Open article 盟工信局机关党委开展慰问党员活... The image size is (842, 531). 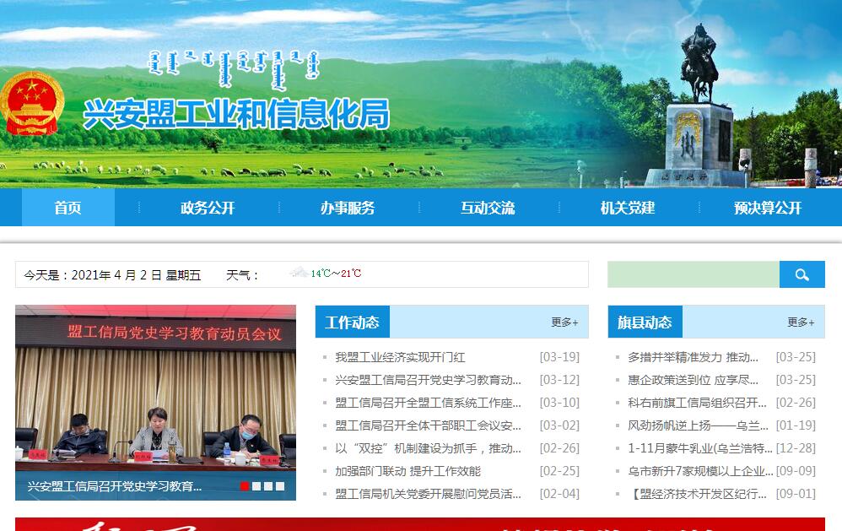coord(428,494)
